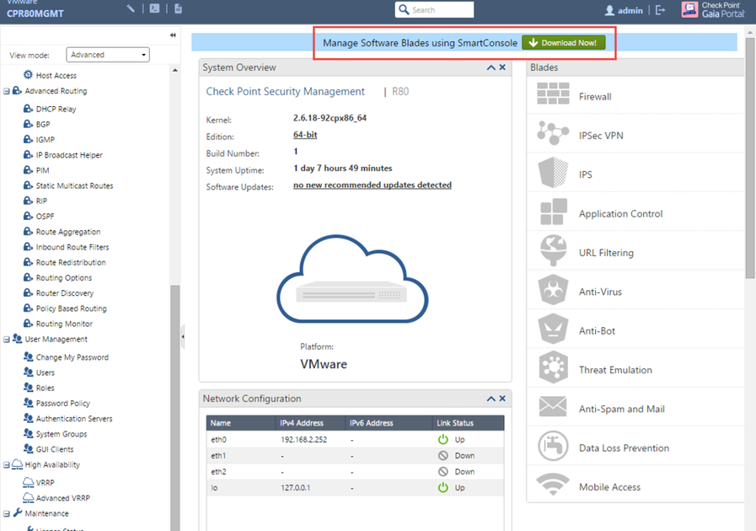The width and height of the screenshot is (756, 531).
Task: Open the terminal icon in top bar
Action: [154, 8]
